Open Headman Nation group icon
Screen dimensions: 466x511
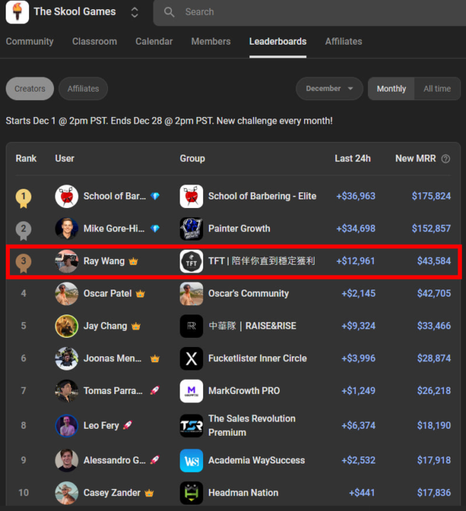(x=191, y=493)
